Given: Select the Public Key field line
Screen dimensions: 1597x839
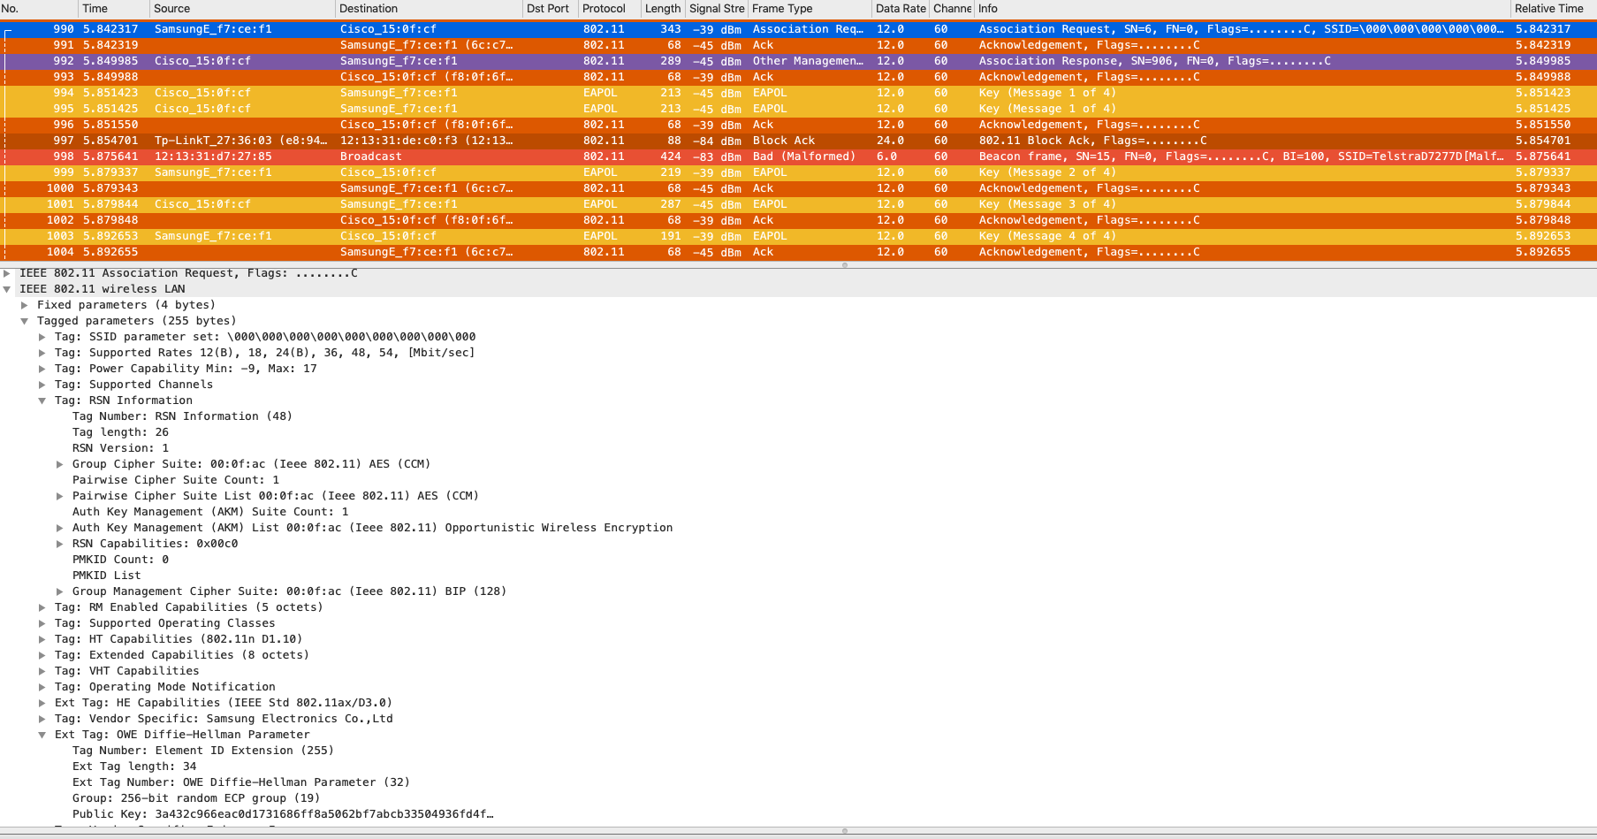Looking at the screenshot, I should point(283,814).
